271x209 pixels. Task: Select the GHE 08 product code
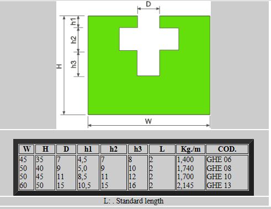point(219,168)
